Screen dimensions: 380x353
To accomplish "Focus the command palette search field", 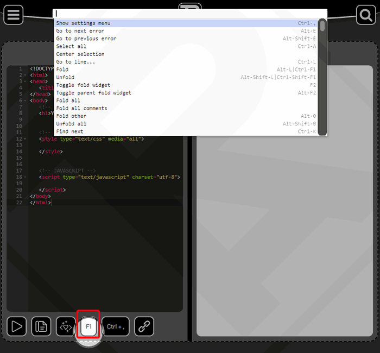I will tap(190, 14).
